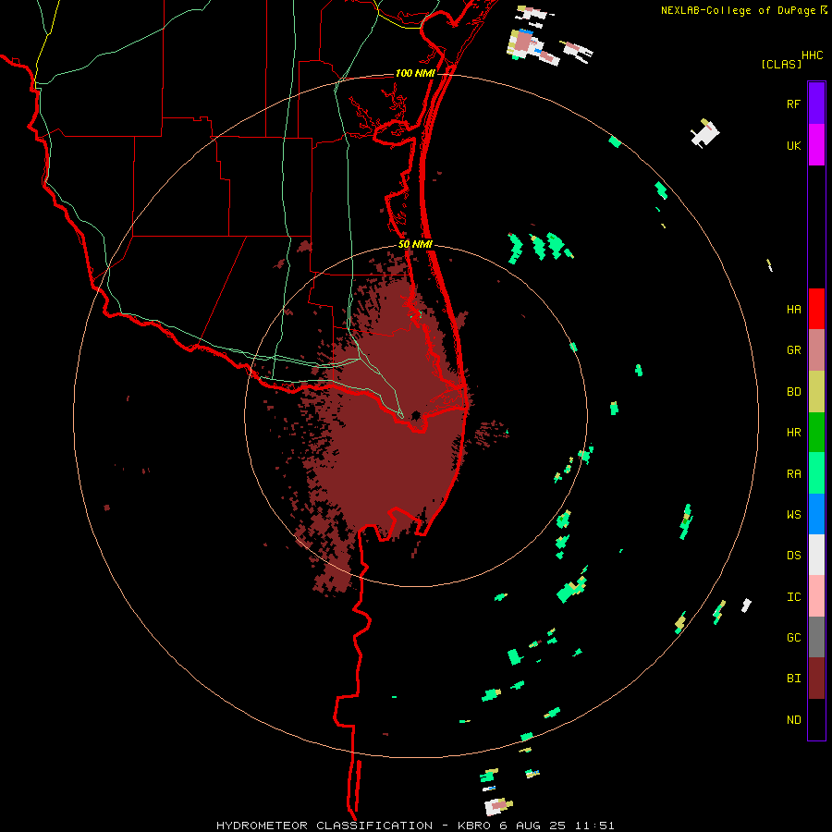This screenshot has width=832, height=832.
Task: Pick the HR dark green legend swatch
Action: pyautogui.click(x=816, y=433)
